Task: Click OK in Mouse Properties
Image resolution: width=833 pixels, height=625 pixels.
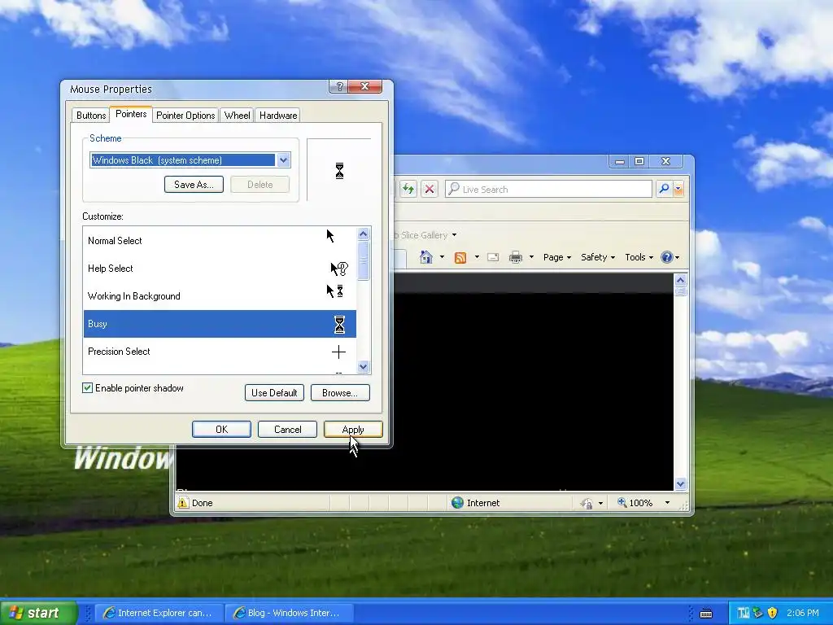Action: tap(221, 430)
